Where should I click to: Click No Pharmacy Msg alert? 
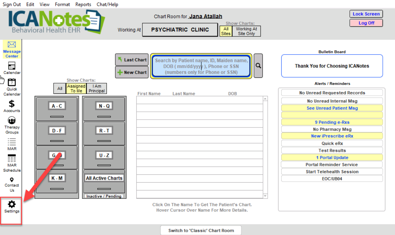332,129
